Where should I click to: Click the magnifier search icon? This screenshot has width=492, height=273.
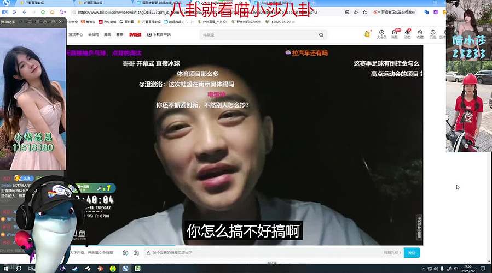click(x=321, y=35)
